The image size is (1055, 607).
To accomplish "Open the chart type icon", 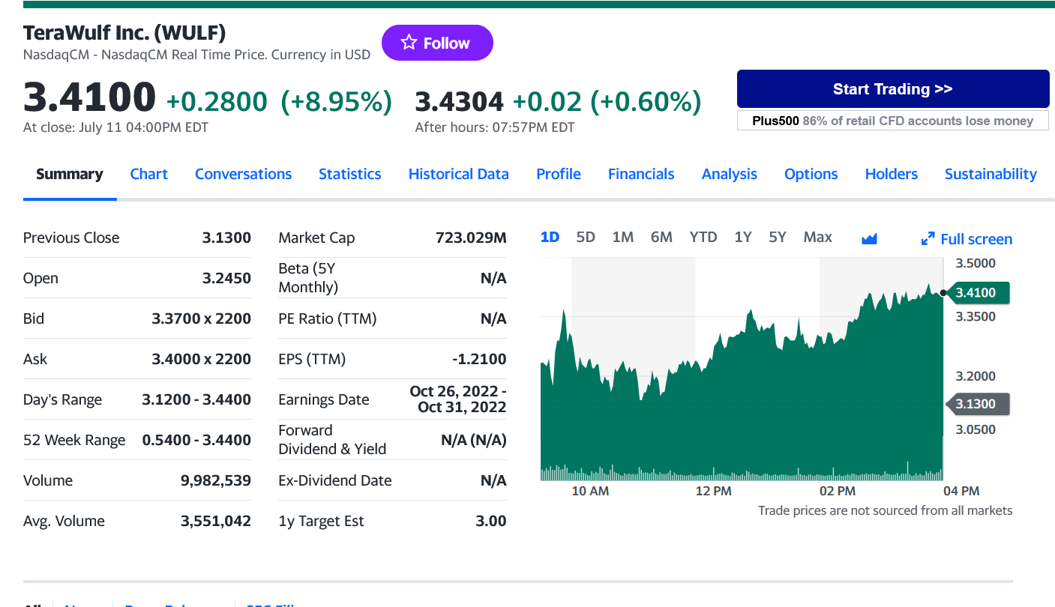I will click(x=869, y=238).
